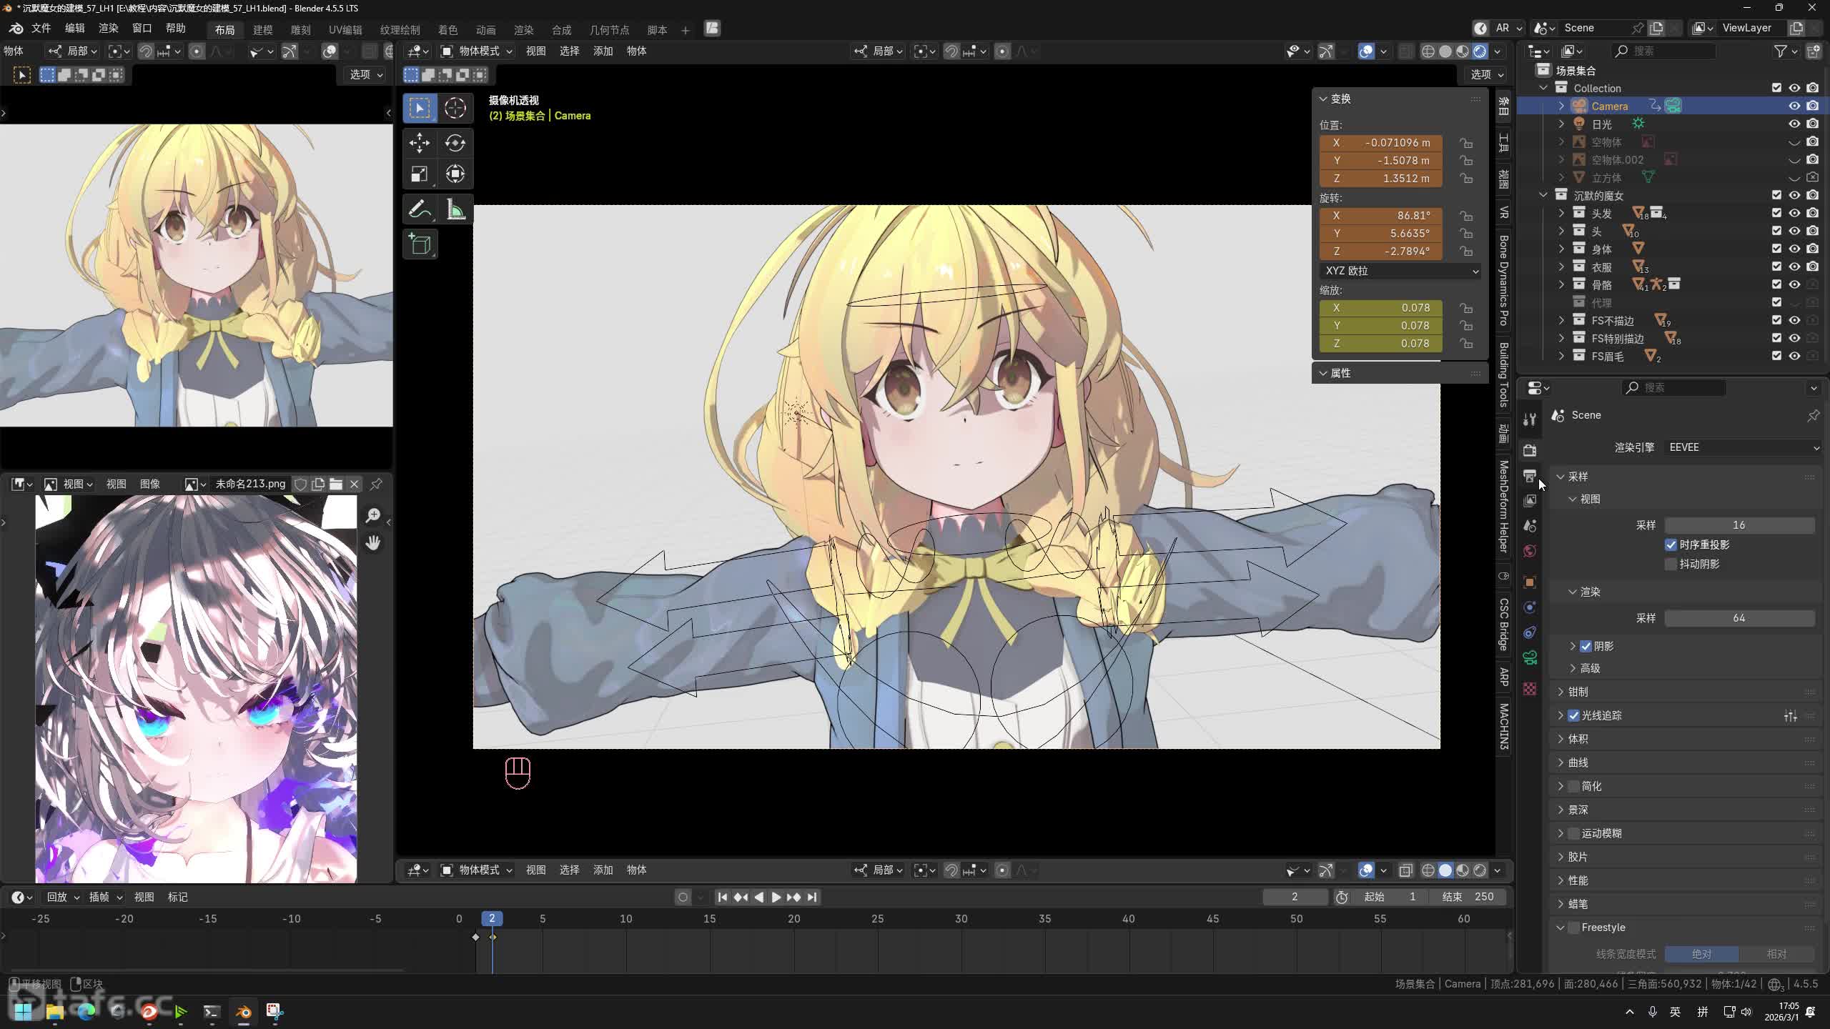
Task: Click the image editor zoom magnifier
Action: 373,515
